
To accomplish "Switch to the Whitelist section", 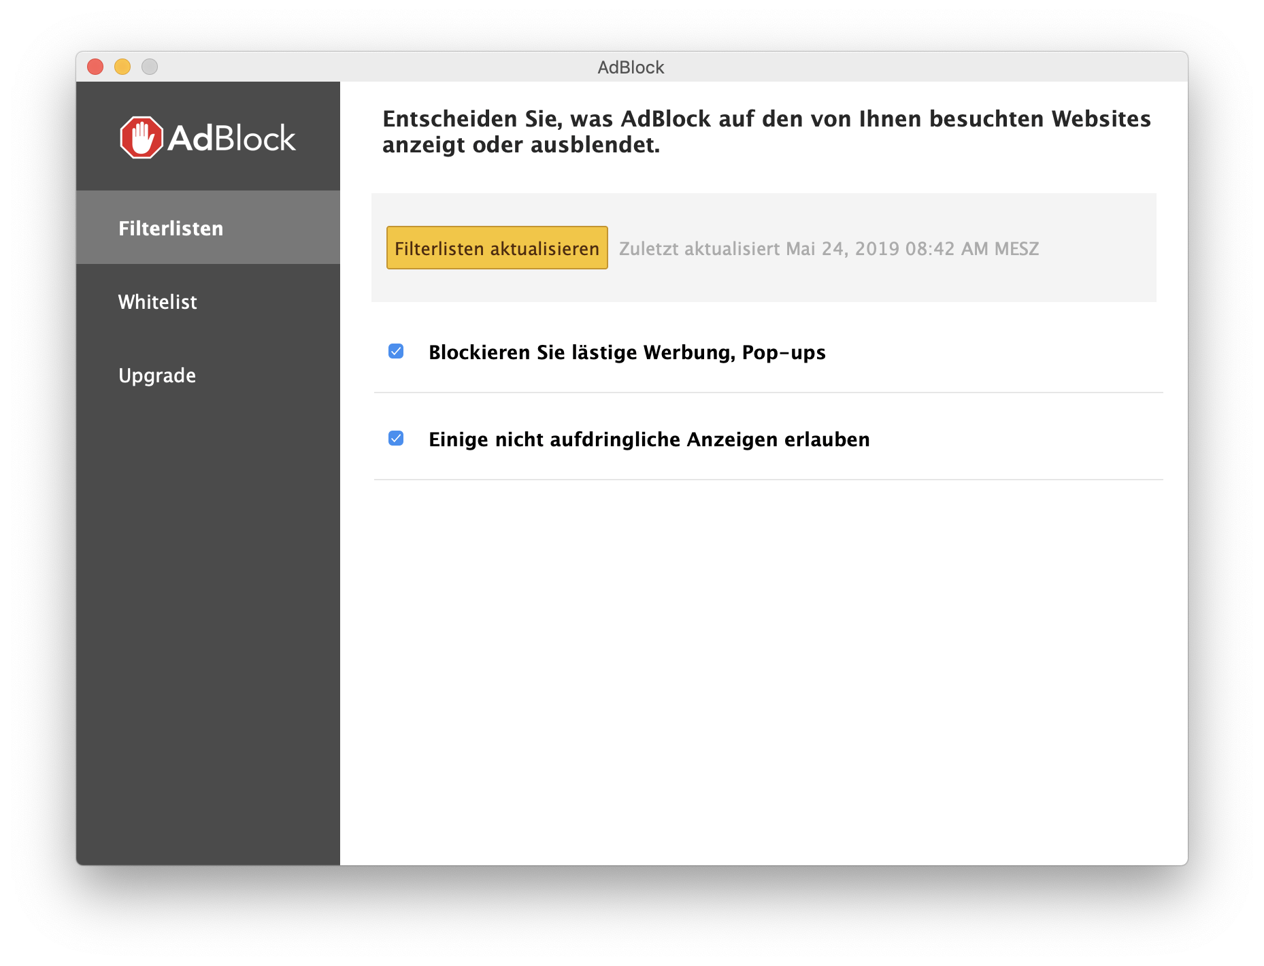I will point(208,301).
